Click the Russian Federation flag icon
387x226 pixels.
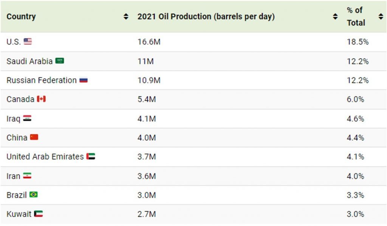coord(84,80)
